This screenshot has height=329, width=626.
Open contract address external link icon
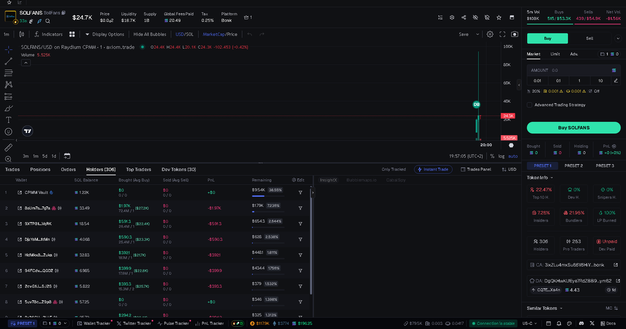(x=615, y=265)
